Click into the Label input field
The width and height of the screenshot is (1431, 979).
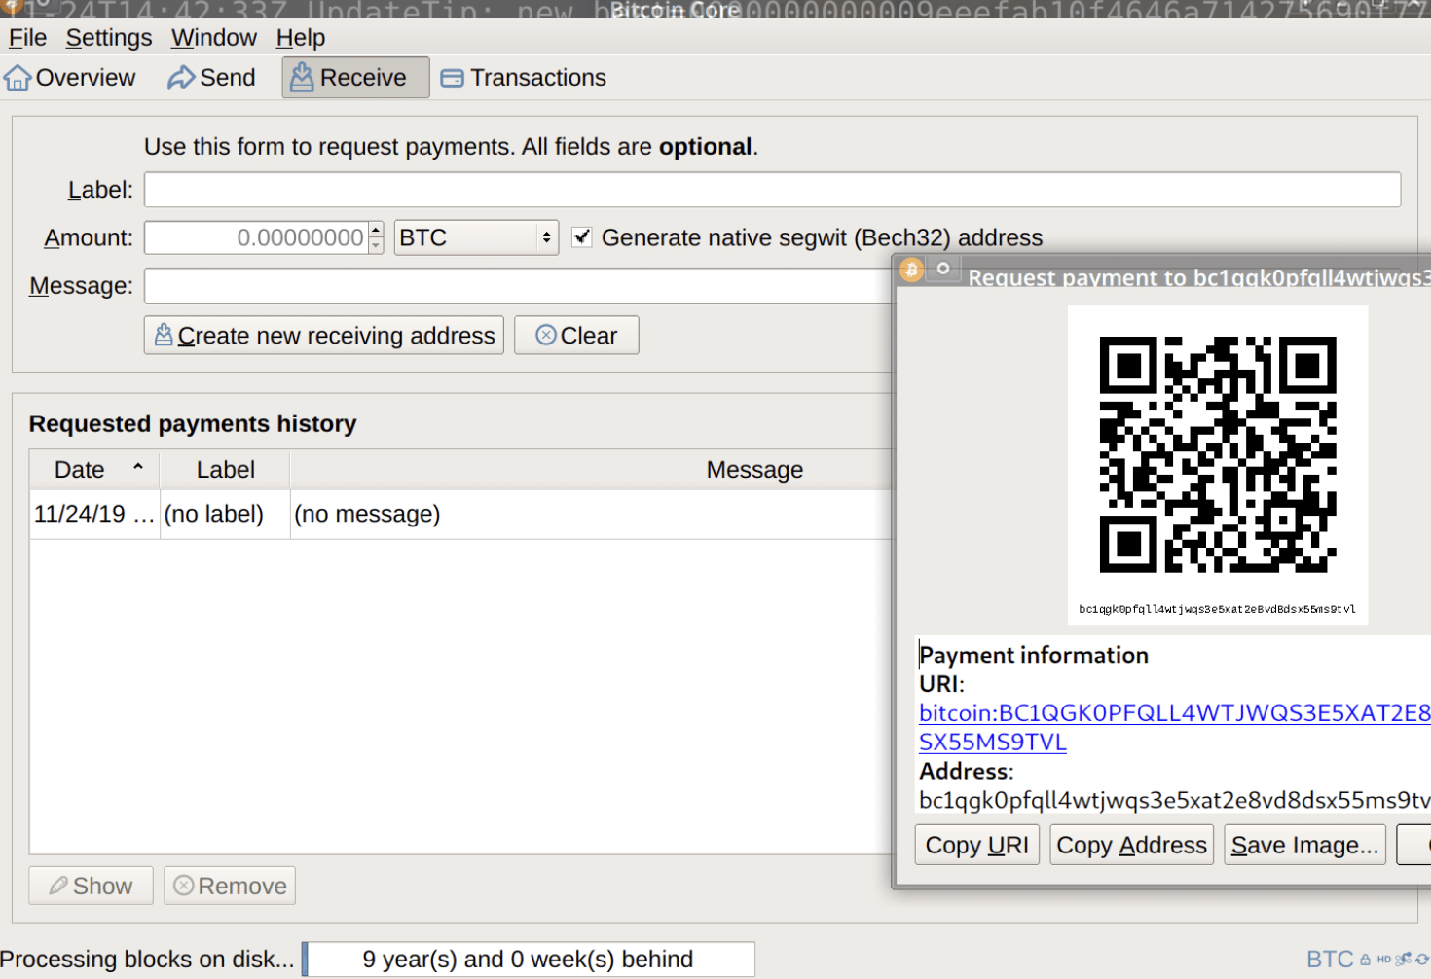coord(772,190)
